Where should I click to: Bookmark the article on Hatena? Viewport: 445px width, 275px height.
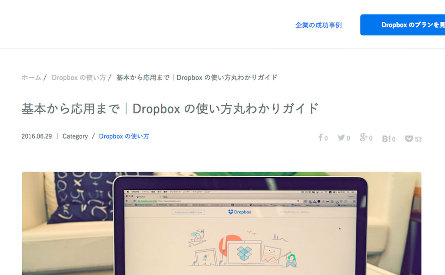386,139
